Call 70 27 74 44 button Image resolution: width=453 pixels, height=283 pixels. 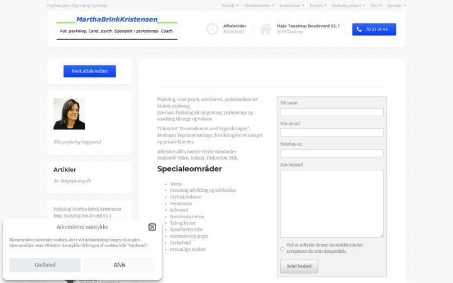coord(374,29)
